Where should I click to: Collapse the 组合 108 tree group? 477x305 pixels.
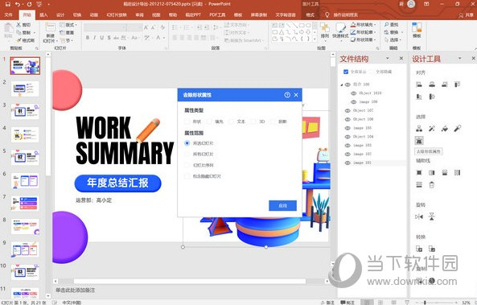click(x=341, y=85)
